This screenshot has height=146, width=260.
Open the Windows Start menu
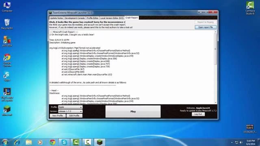coord(5,142)
